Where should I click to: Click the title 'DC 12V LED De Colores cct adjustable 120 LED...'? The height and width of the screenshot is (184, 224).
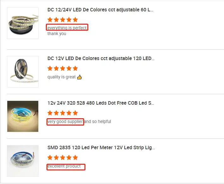[101, 58]
